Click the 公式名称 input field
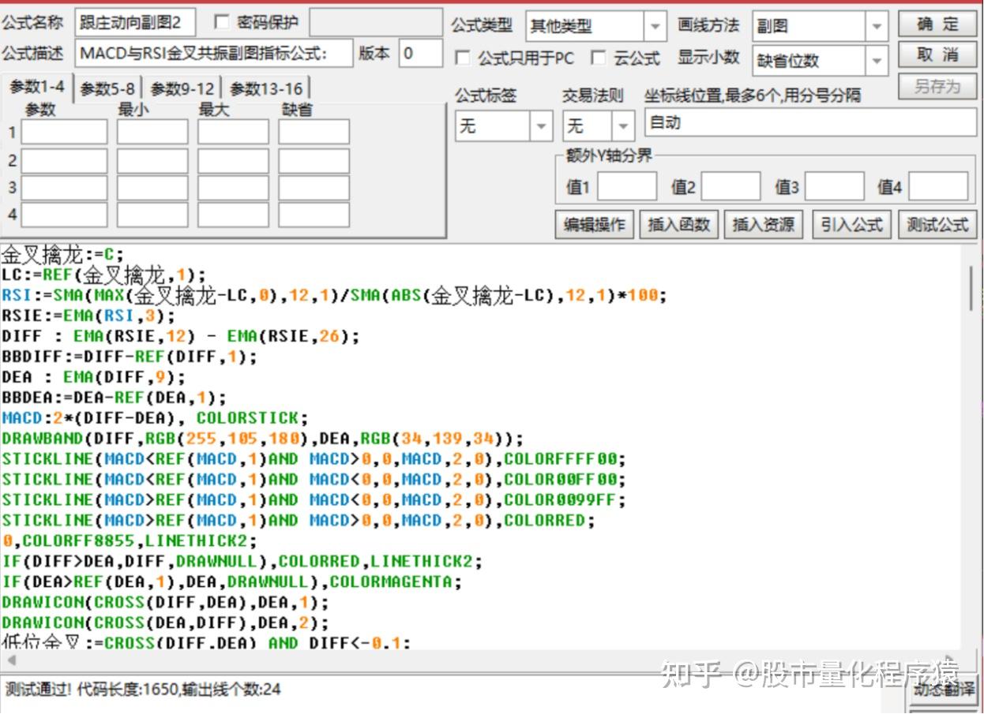The width and height of the screenshot is (984, 714). pyautogui.click(x=134, y=23)
